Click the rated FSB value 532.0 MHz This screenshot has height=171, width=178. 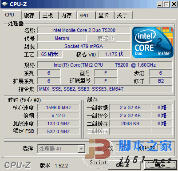tap(58, 131)
